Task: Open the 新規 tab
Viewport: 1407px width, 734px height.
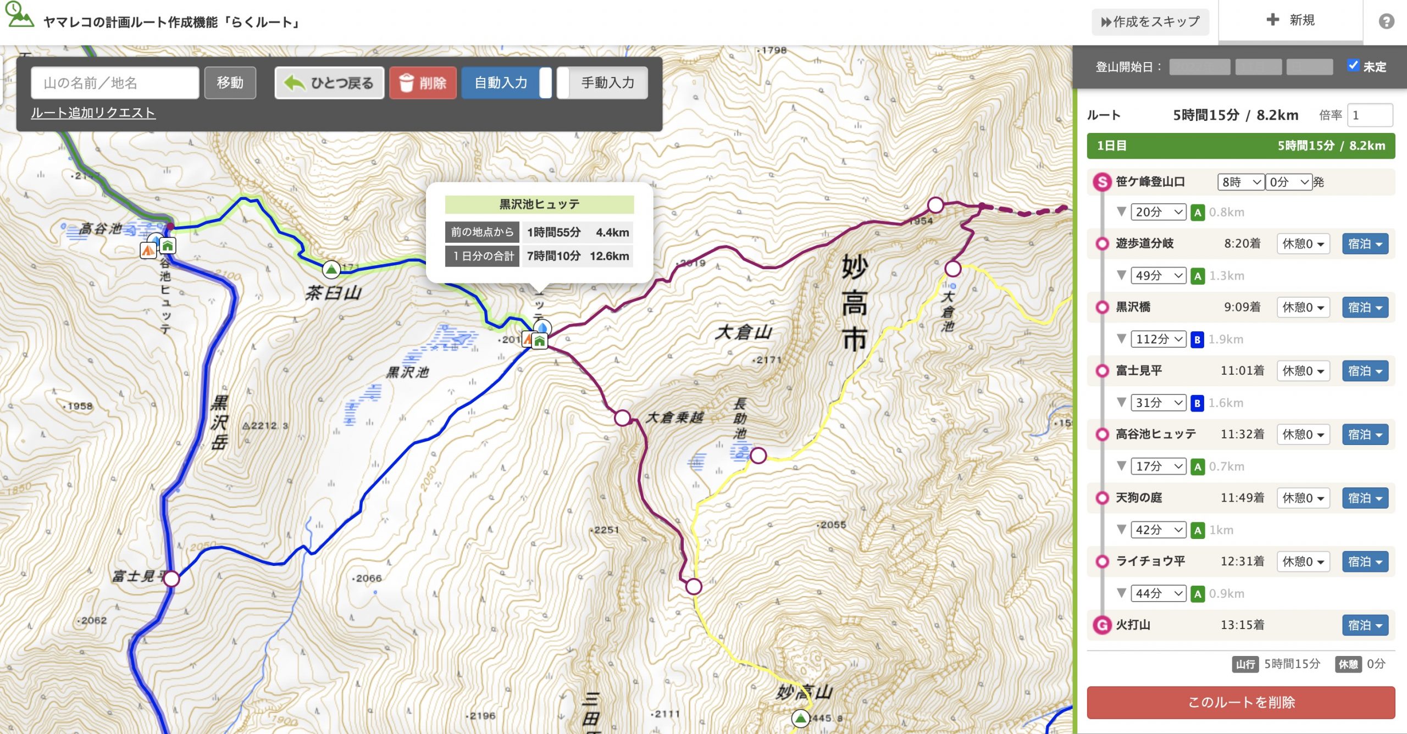Action: click(1290, 20)
